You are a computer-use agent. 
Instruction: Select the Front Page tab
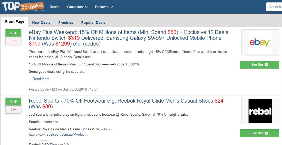15,22
